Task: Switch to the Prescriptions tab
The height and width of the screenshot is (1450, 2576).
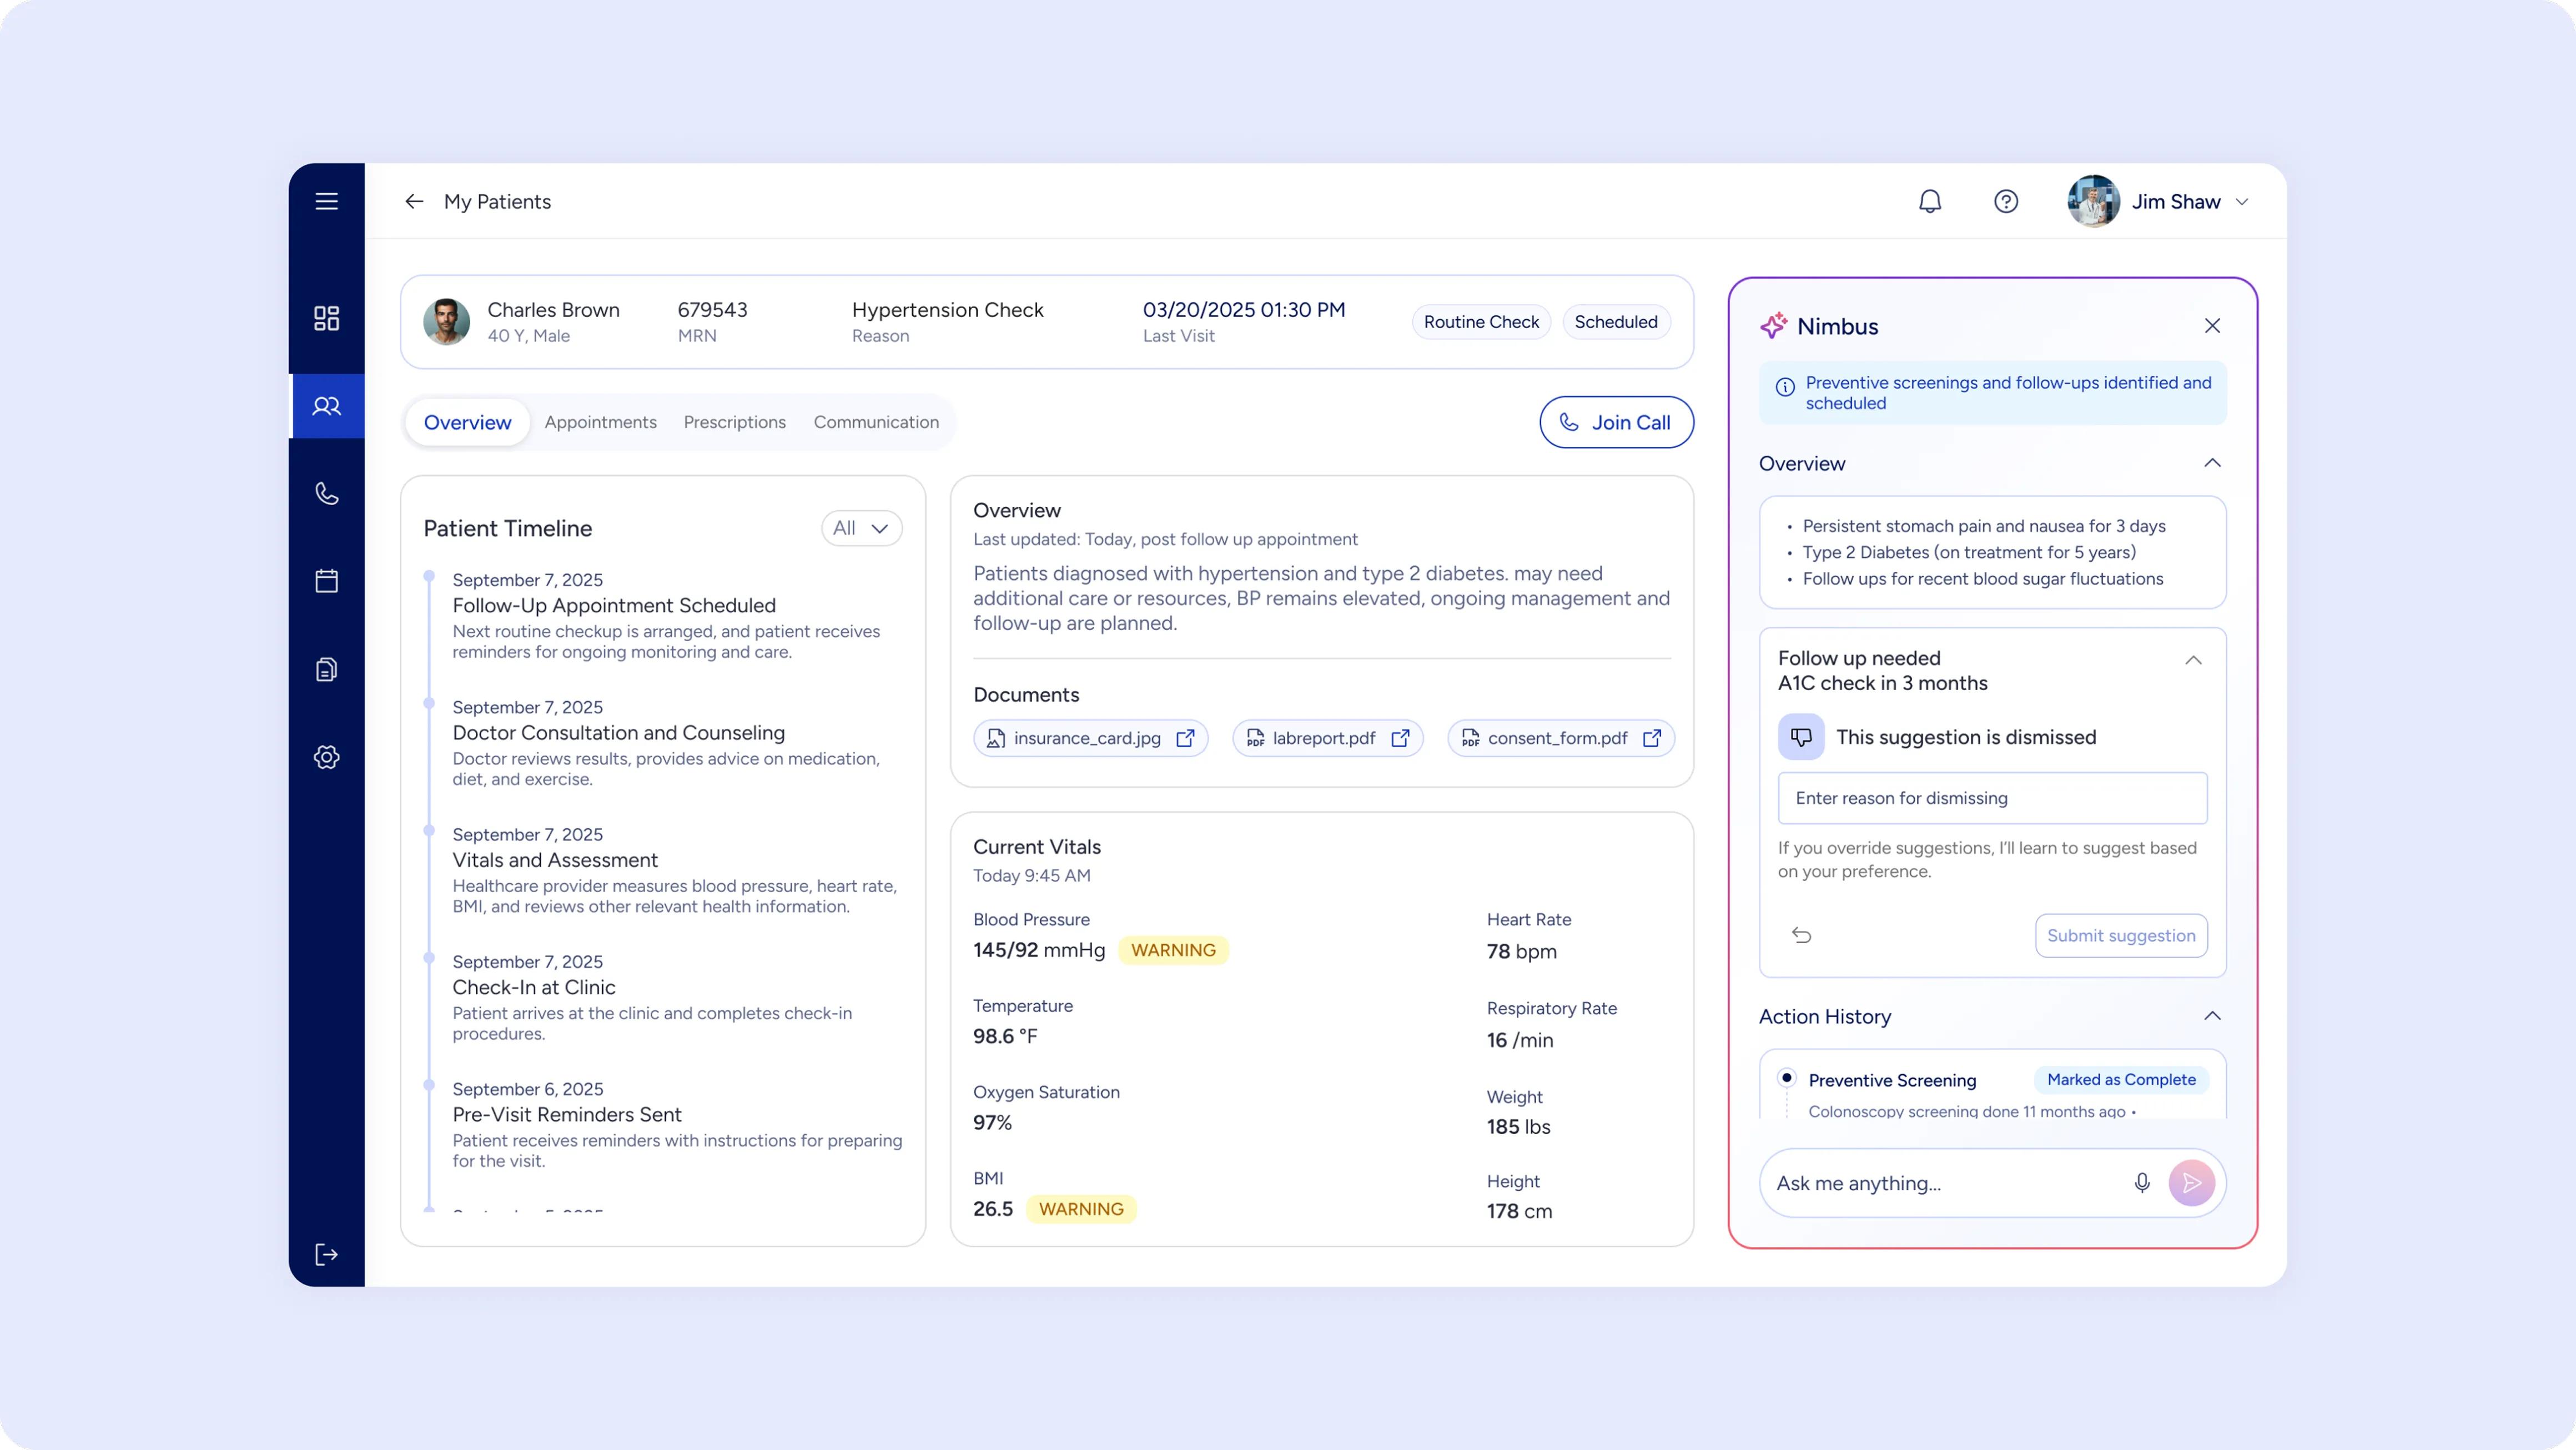Action: point(734,422)
